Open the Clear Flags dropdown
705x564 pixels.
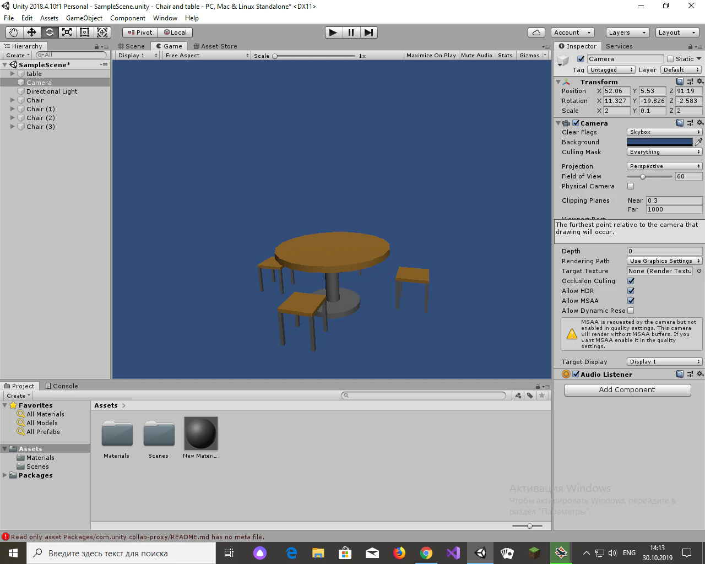pos(664,132)
